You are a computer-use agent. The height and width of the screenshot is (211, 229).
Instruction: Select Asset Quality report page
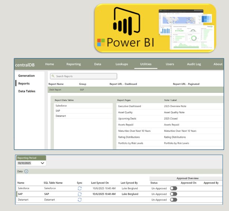click(x=125, y=112)
